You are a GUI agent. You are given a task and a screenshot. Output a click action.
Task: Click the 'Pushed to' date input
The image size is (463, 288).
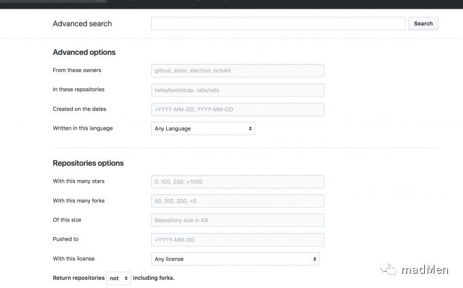237,240
